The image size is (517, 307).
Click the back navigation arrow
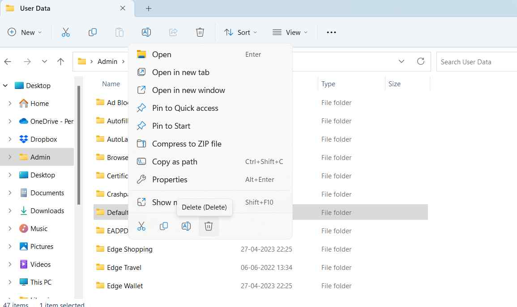pyautogui.click(x=8, y=62)
